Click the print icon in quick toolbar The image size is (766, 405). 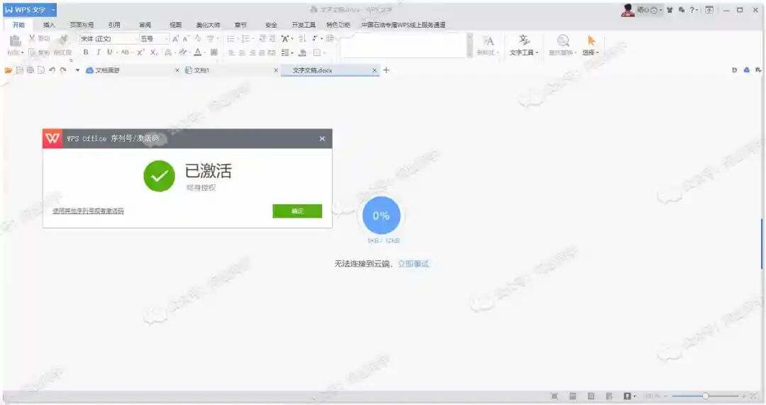(x=30, y=70)
